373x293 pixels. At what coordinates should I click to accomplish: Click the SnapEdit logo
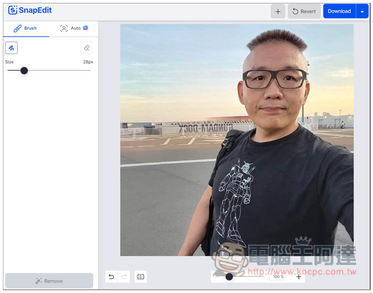pos(30,10)
